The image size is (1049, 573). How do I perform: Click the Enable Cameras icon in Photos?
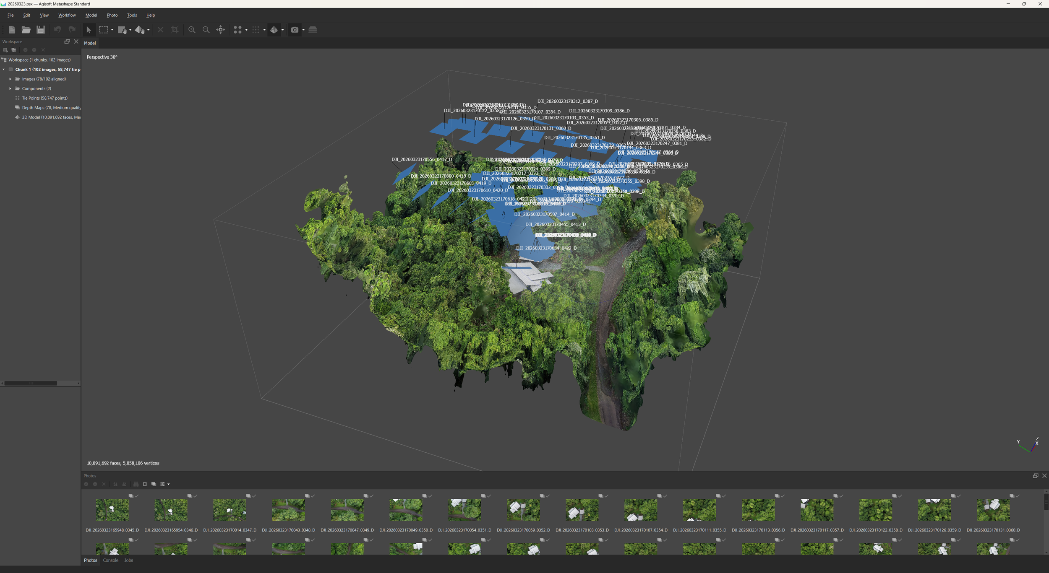(x=86, y=484)
